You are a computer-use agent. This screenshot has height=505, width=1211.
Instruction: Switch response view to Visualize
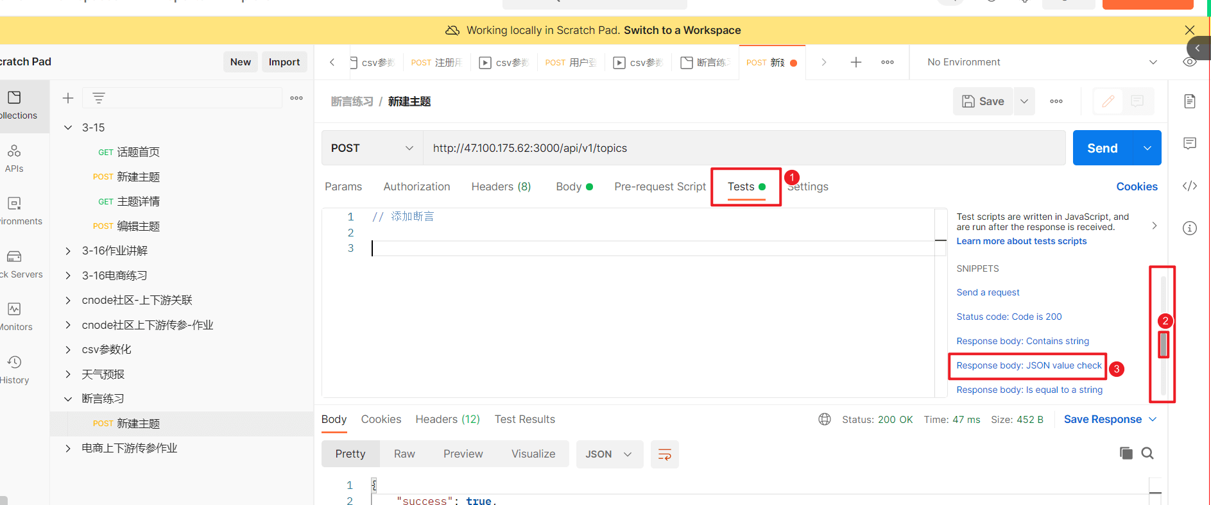tap(533, 454)
